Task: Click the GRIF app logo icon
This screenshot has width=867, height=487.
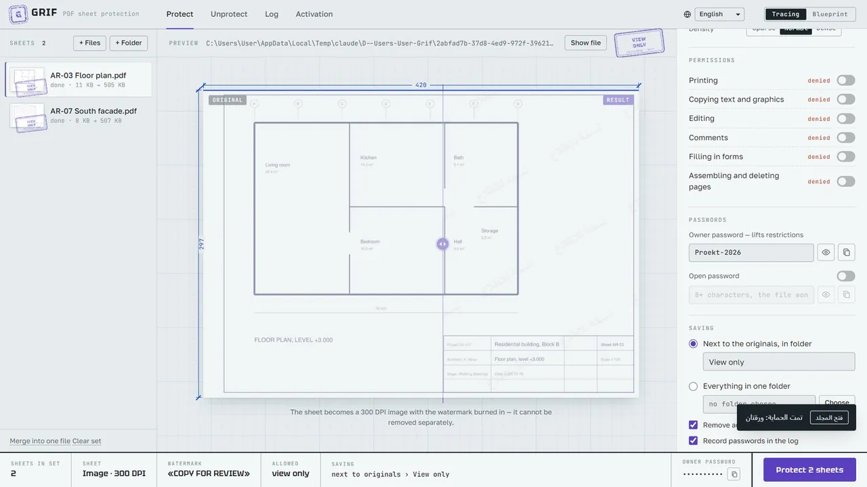Action: pyautogui.click(x=18, y=14)
